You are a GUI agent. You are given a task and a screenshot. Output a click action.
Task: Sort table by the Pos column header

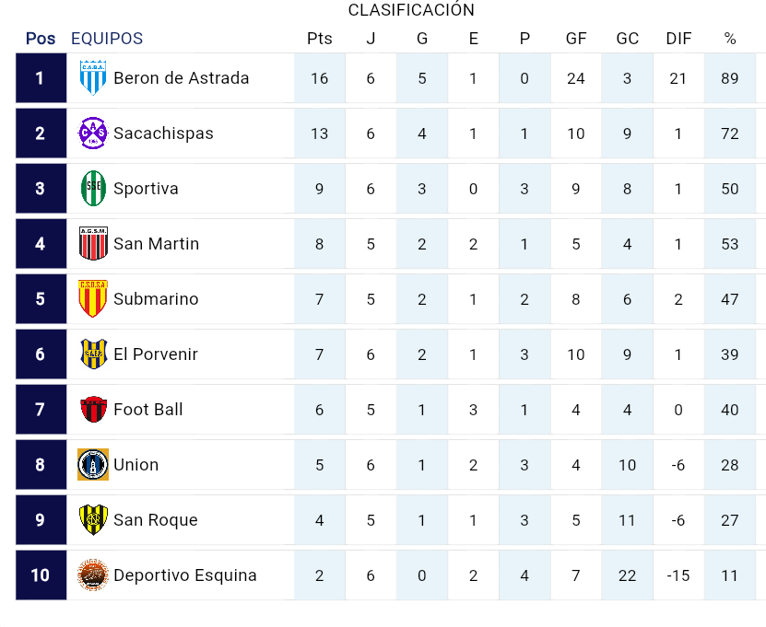(x=41, y=39)
